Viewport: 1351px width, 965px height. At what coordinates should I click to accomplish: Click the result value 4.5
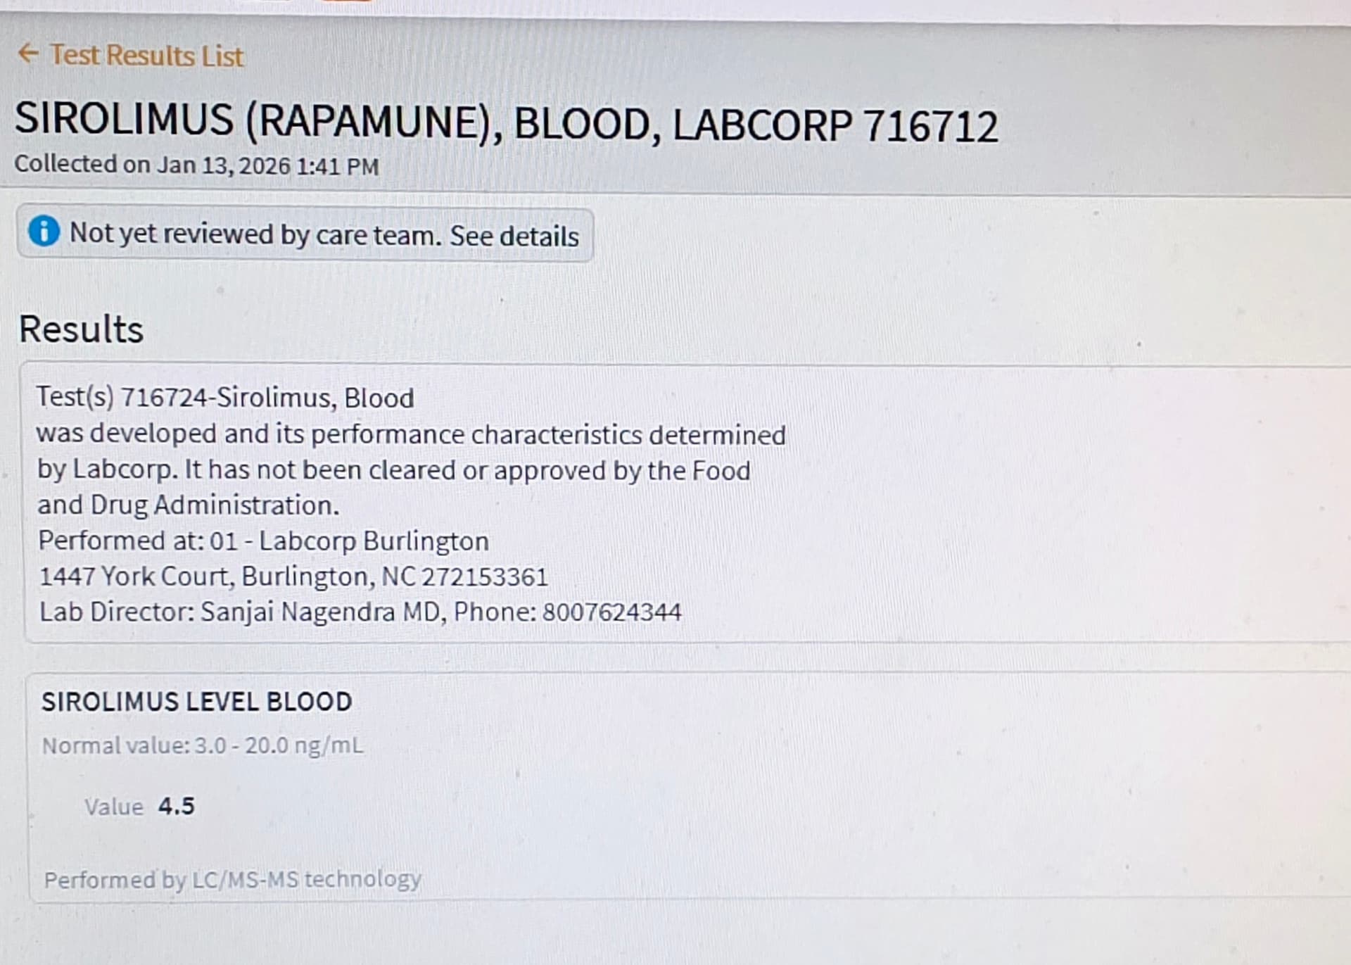[x=176, y=806]
